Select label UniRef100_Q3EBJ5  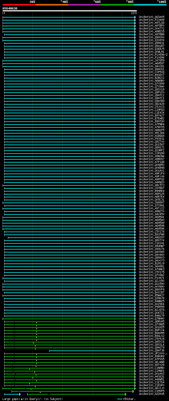tap(152, 49)
